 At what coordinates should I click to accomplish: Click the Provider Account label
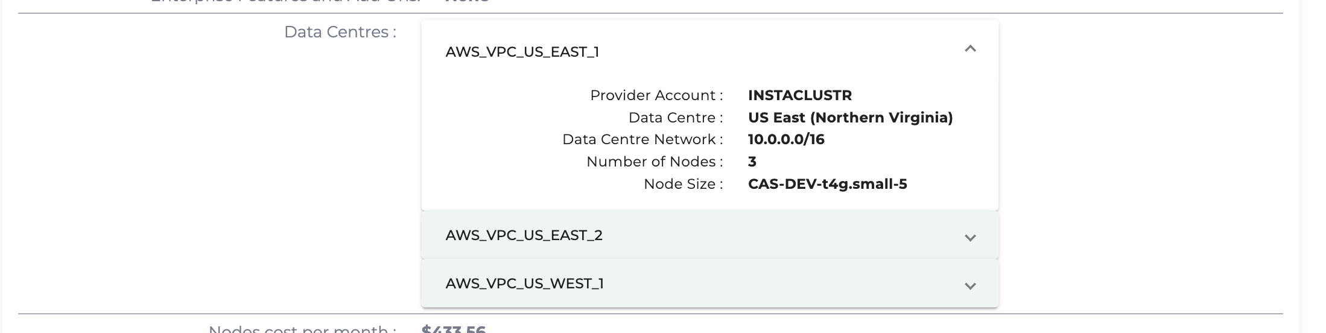[656, 95]
